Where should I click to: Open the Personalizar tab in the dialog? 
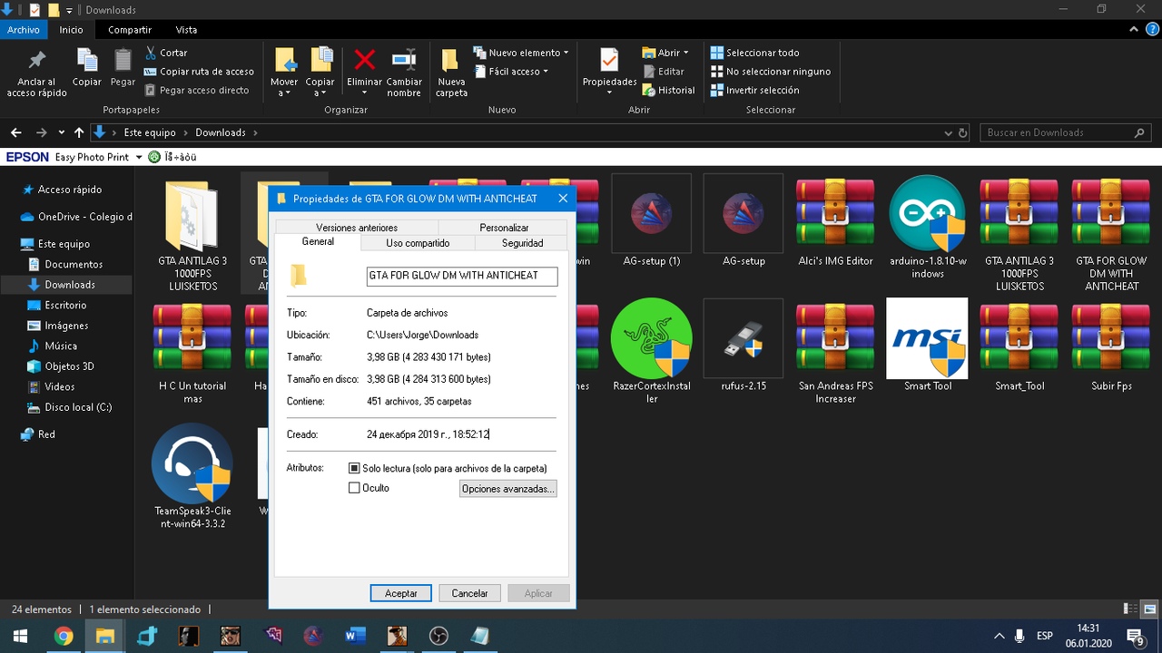pos(504,228)
